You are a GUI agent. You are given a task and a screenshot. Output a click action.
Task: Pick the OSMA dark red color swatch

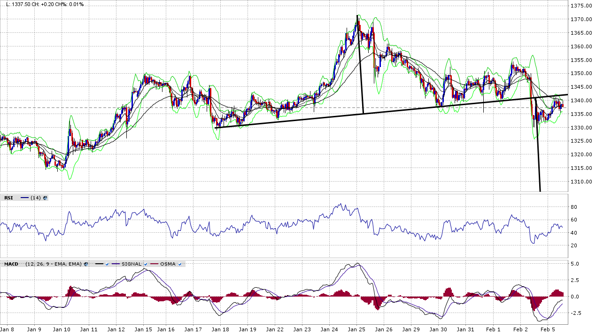(154, 264)
